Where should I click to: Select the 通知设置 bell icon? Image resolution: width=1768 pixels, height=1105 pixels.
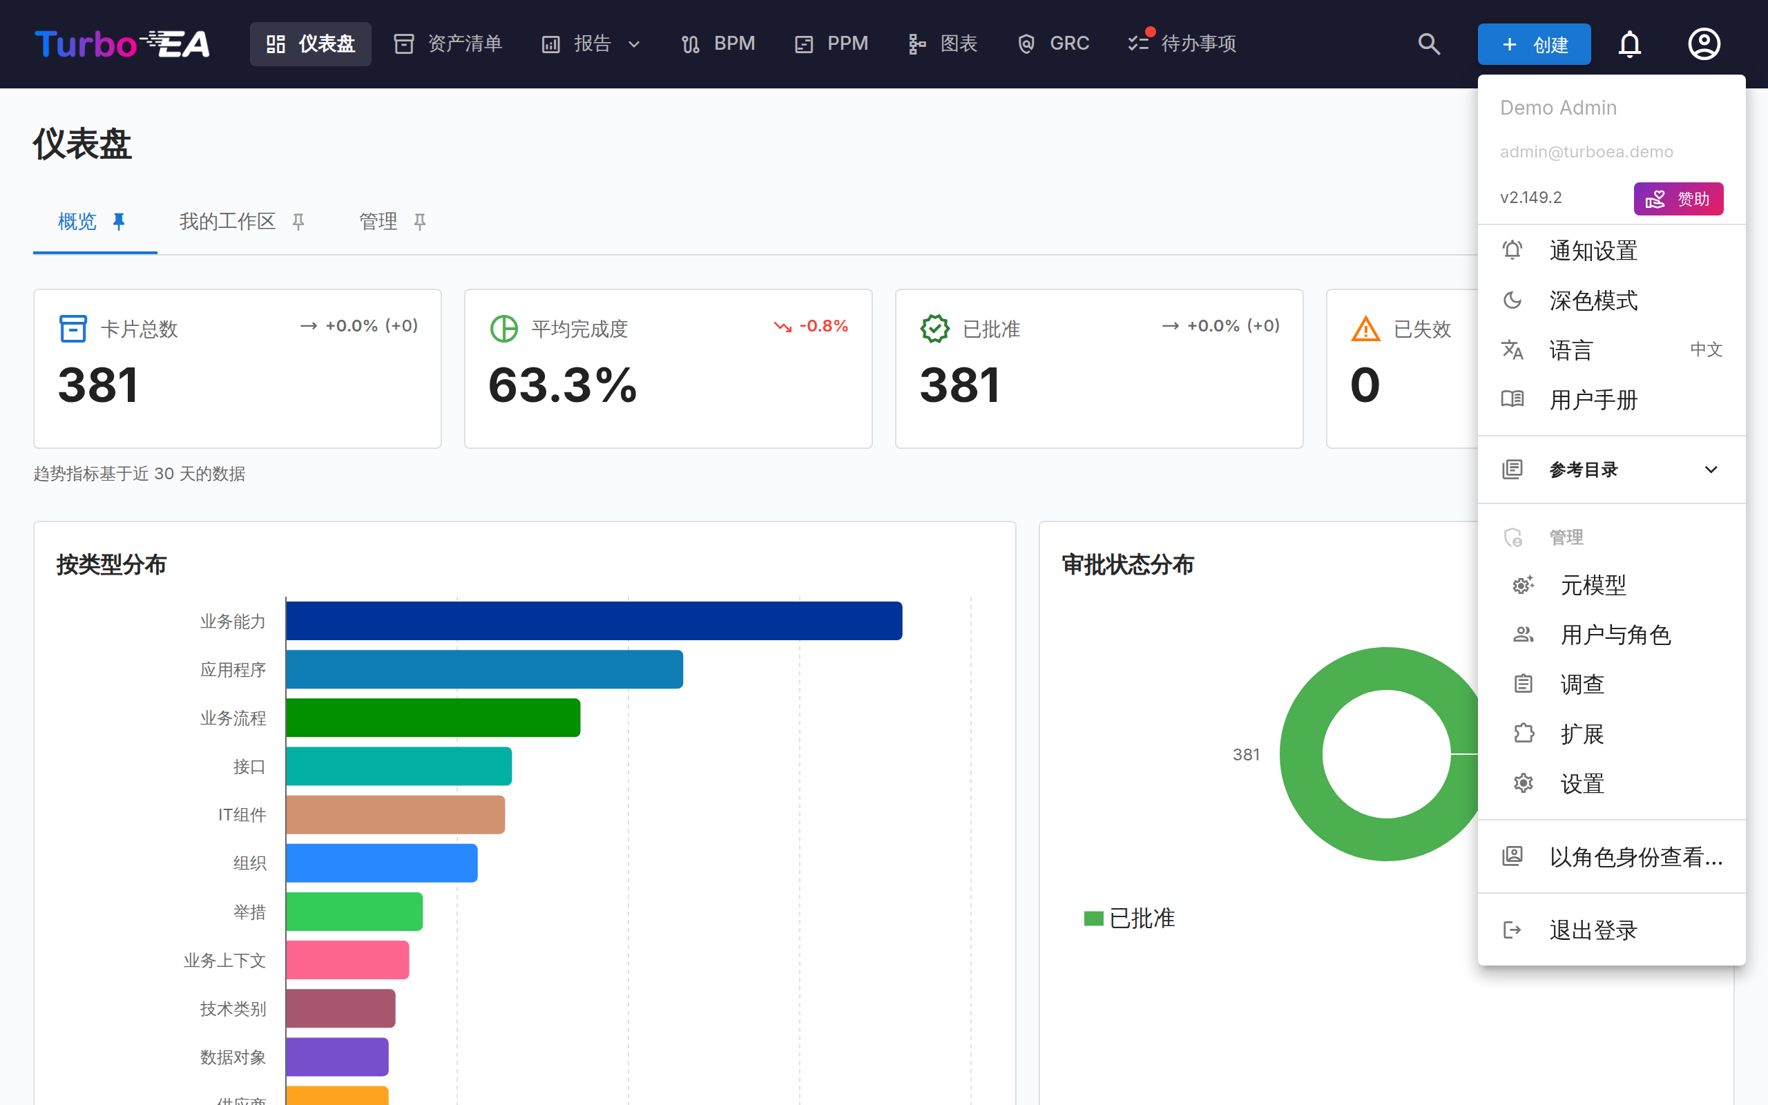coord(1512,251)
